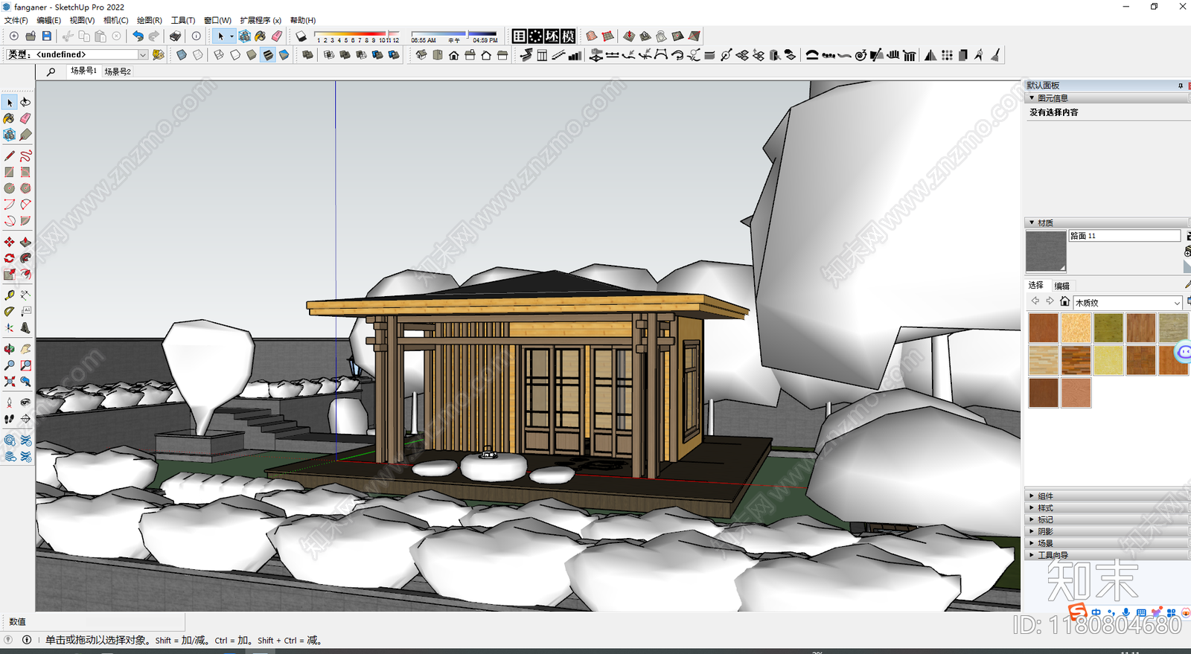
Task: Expand the 场景 panel
Action: point(1032,543)
